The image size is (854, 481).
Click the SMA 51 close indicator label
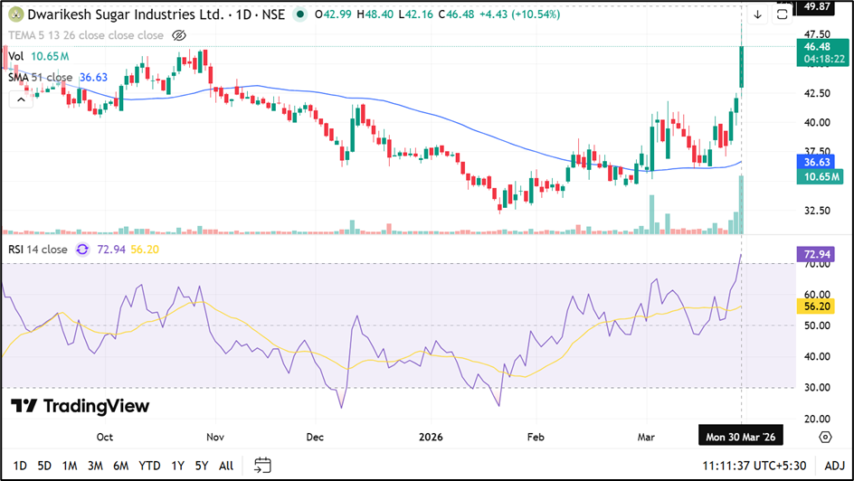[41, 78]
